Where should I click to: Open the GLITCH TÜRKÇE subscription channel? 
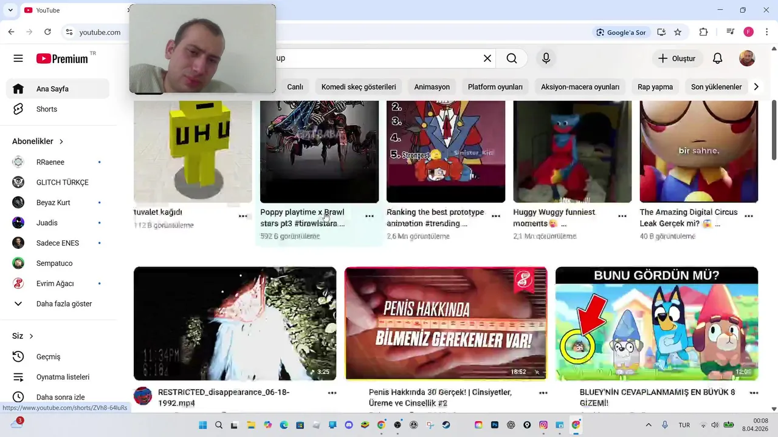[x=58, y=182]
